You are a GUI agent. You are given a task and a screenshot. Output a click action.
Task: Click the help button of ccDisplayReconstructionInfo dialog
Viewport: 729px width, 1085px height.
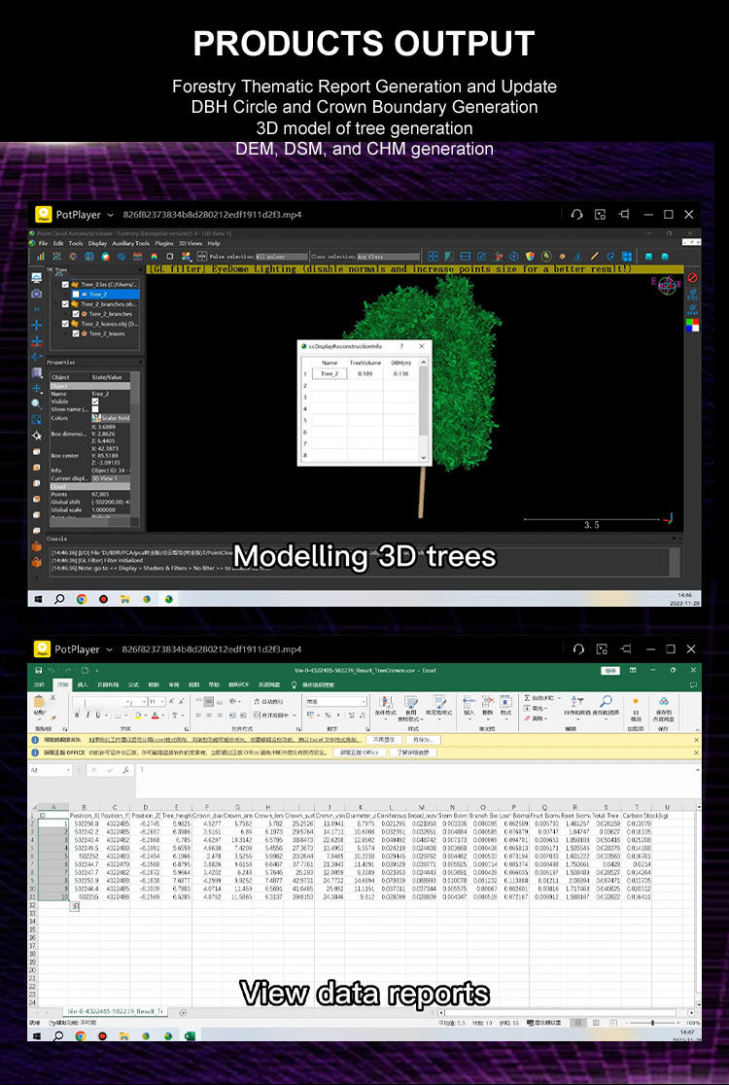pos(401,346)
